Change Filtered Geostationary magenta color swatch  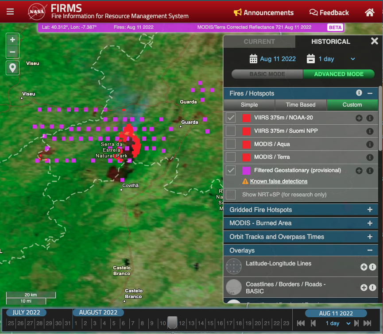[246, 170]
